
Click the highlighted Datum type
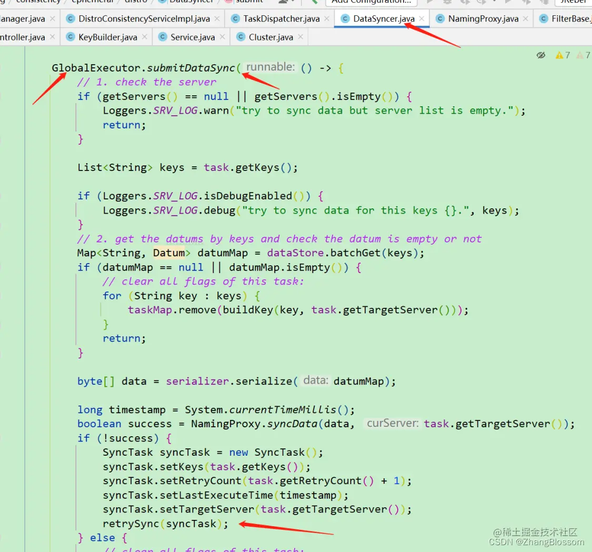[169, 253]
